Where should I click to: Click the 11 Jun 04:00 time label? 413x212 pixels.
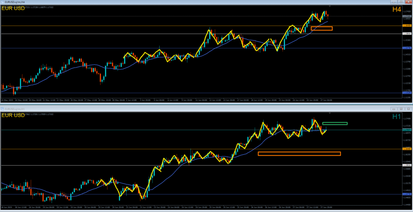coord(201,100)
